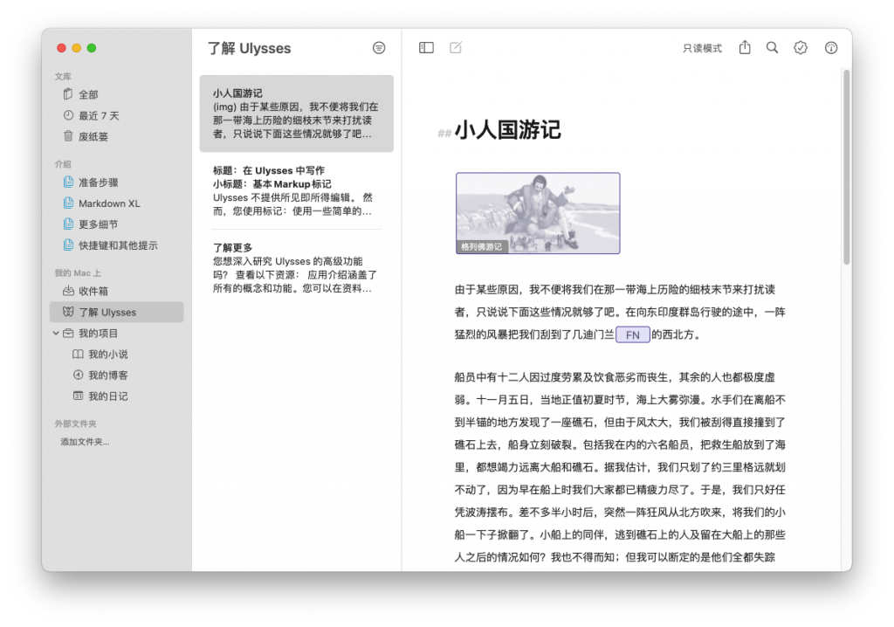
Task: Open the 全部 library icon
Action: 68,94
